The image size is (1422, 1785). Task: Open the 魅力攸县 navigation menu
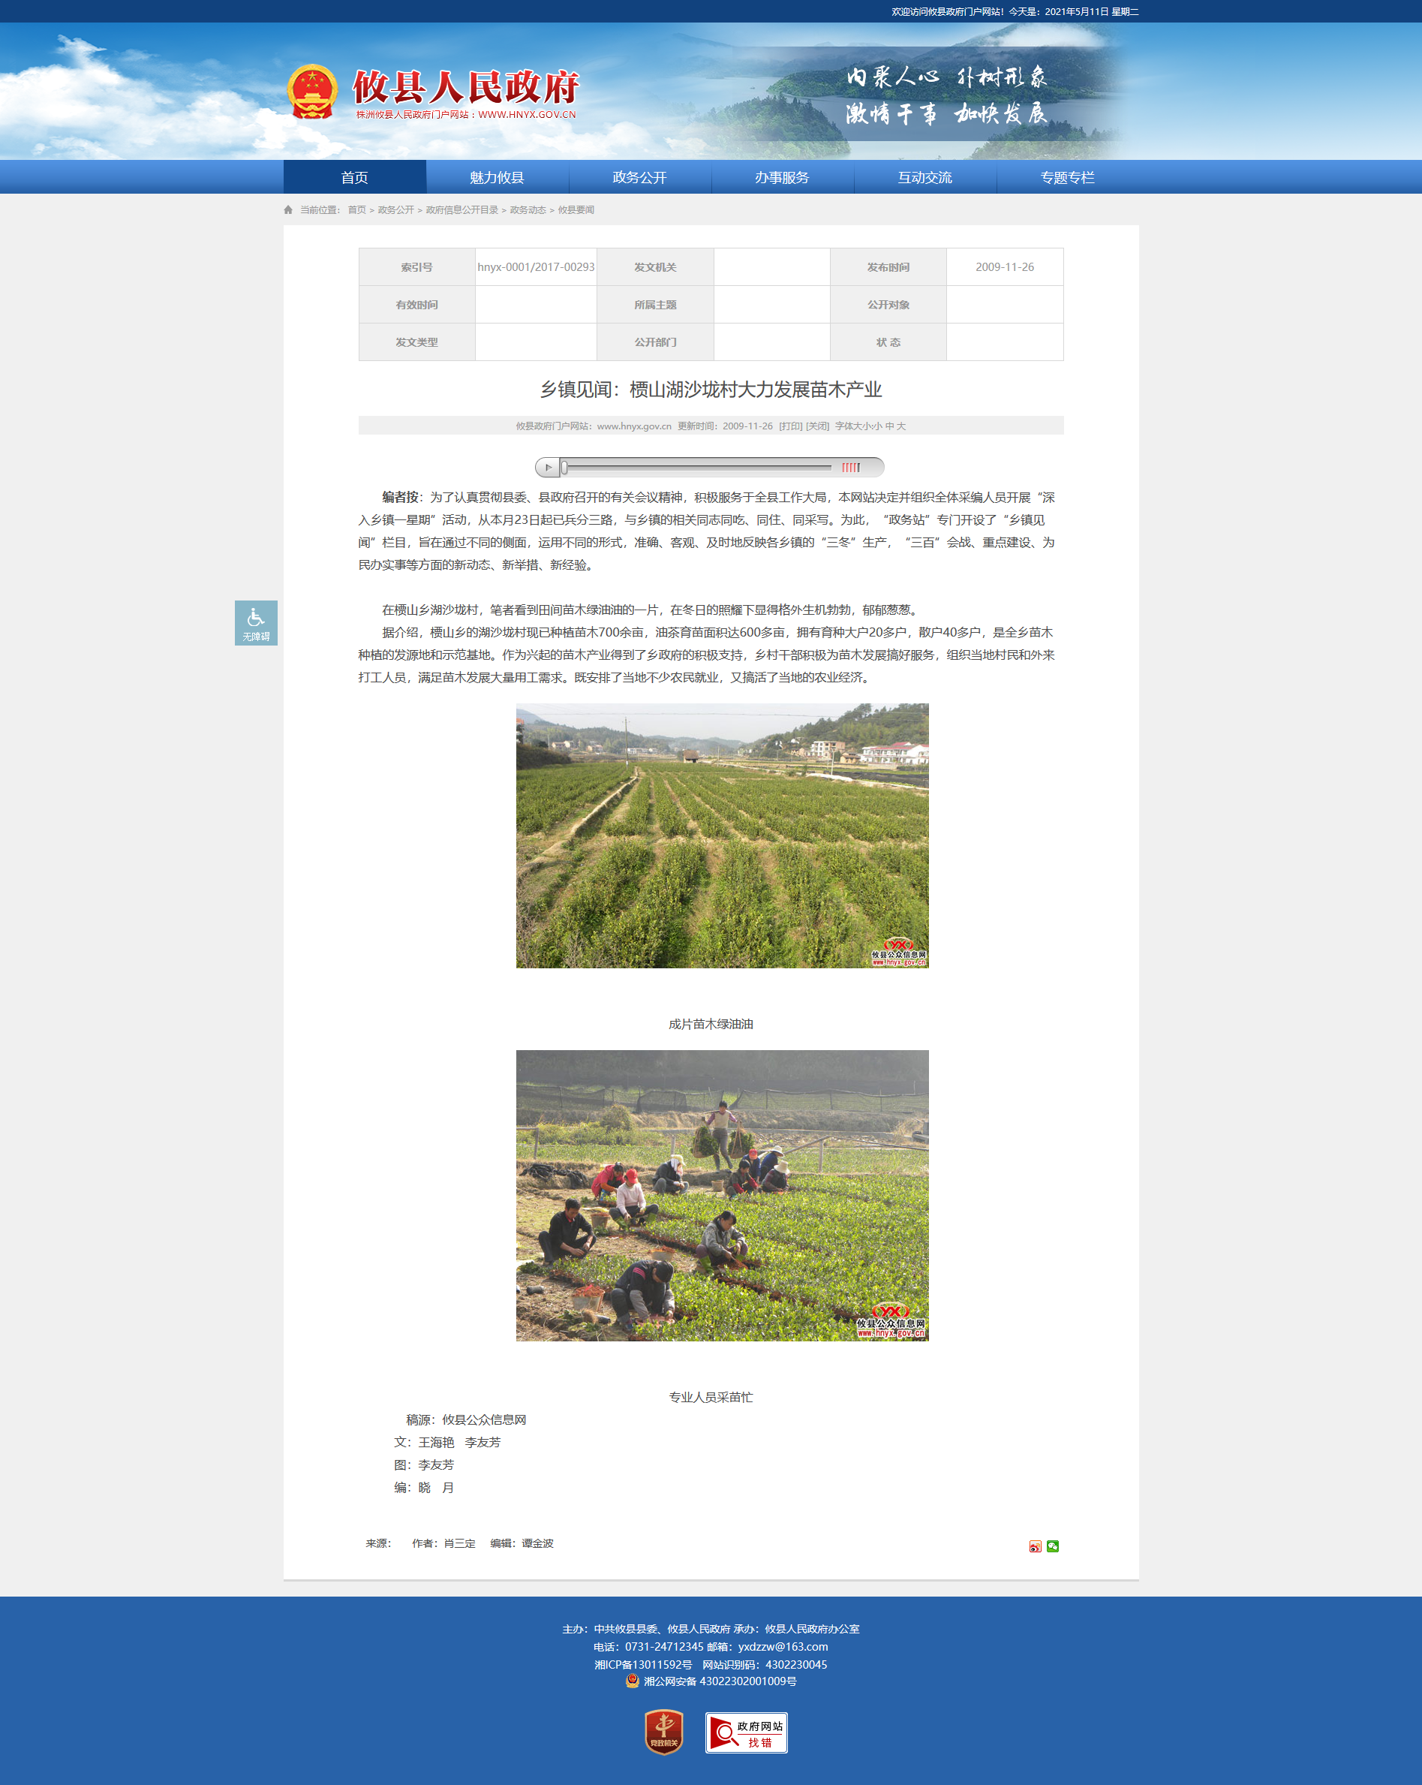497,177
